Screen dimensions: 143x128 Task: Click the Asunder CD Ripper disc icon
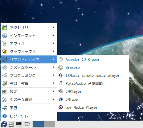(x=61, y=59)
